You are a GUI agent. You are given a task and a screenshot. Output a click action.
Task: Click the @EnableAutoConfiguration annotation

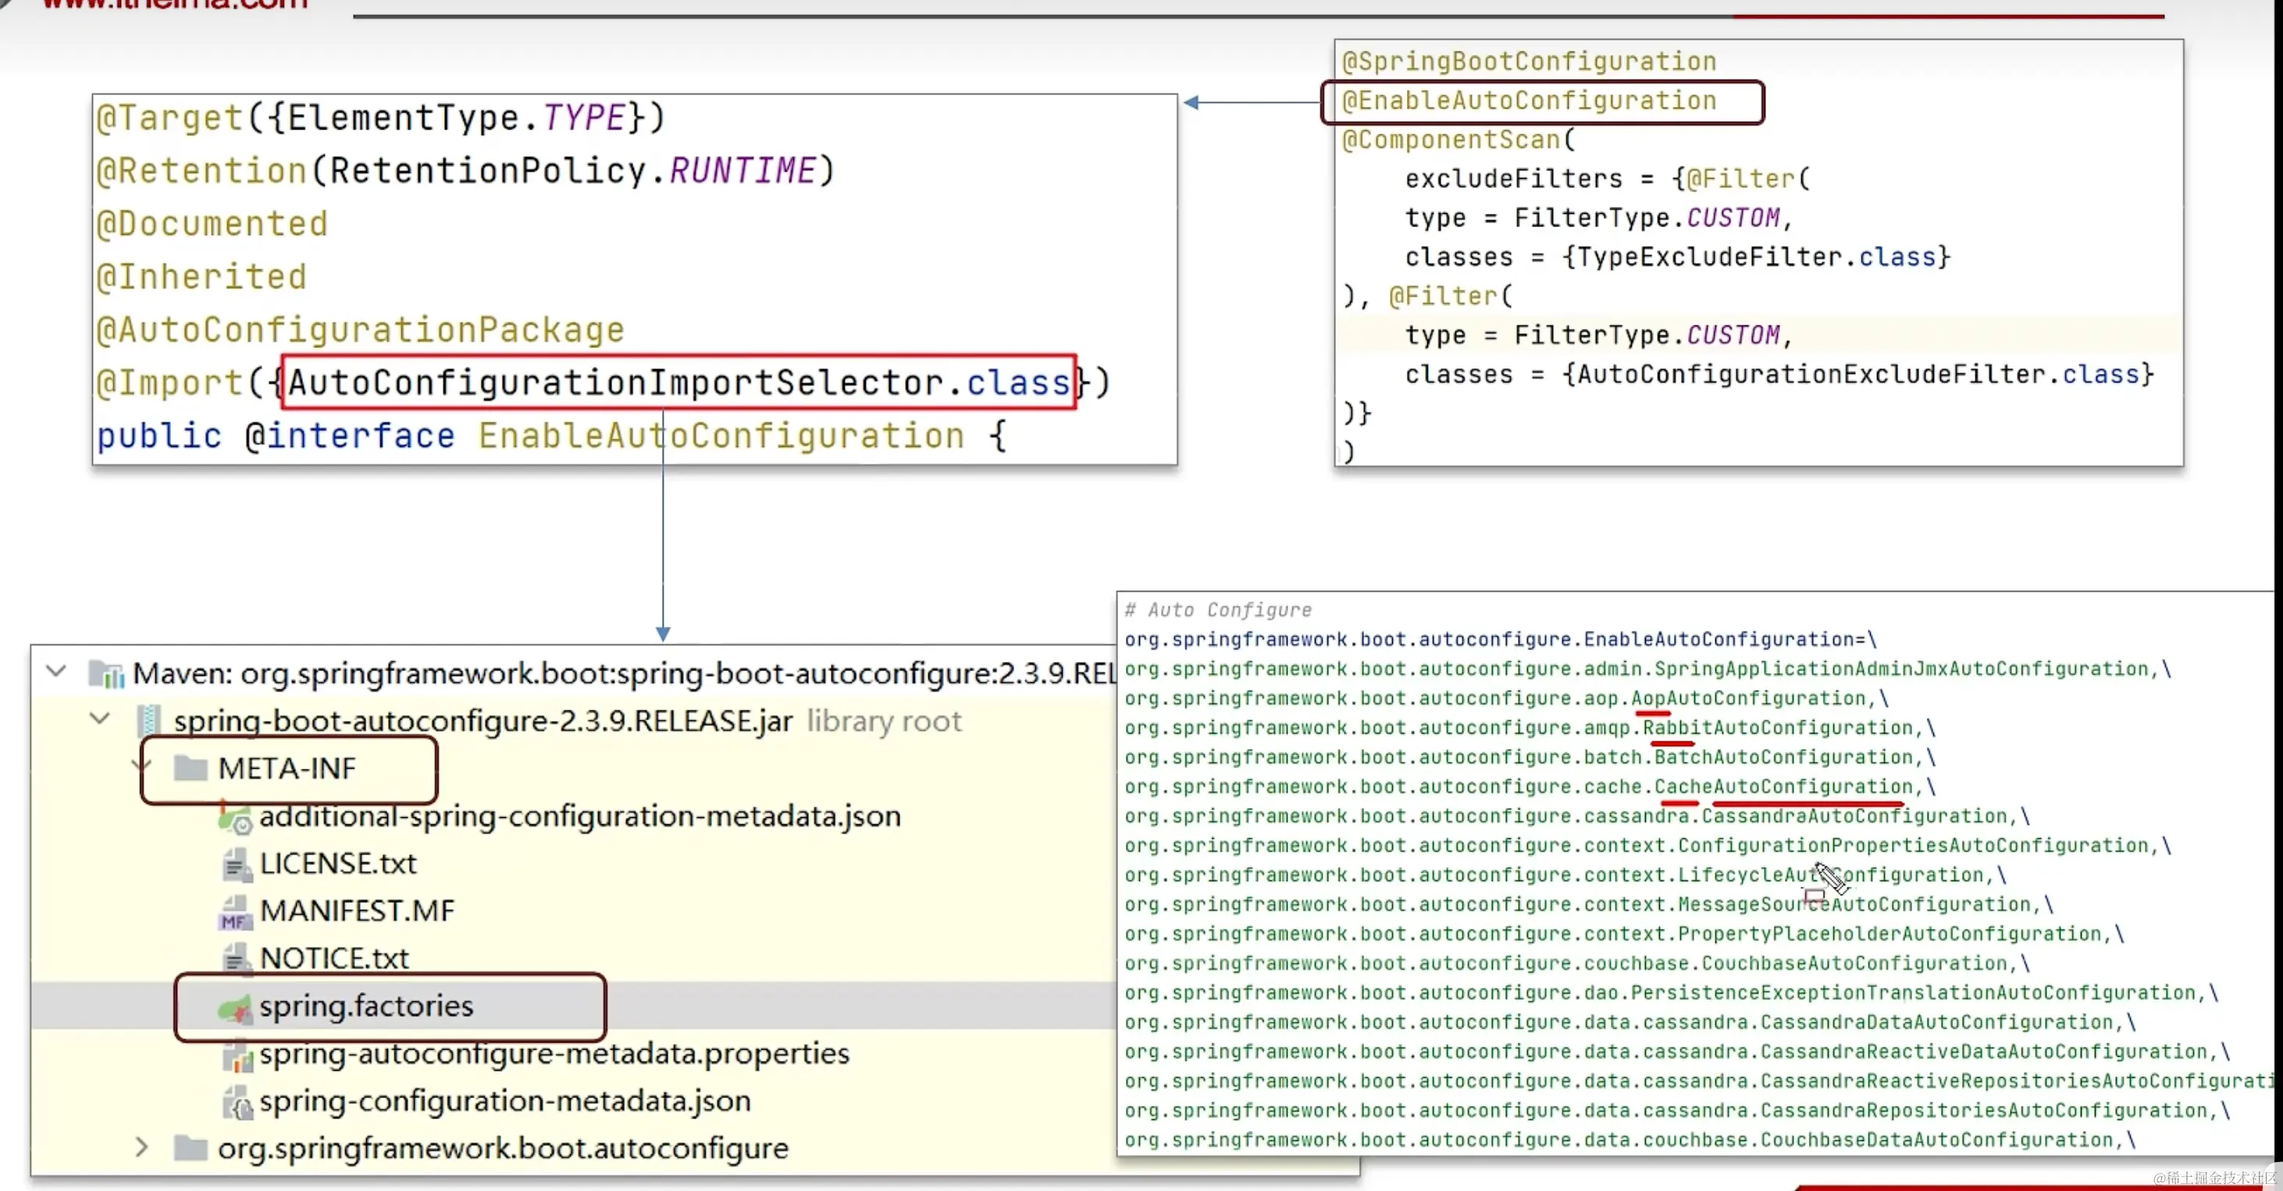click(1529, 101)
